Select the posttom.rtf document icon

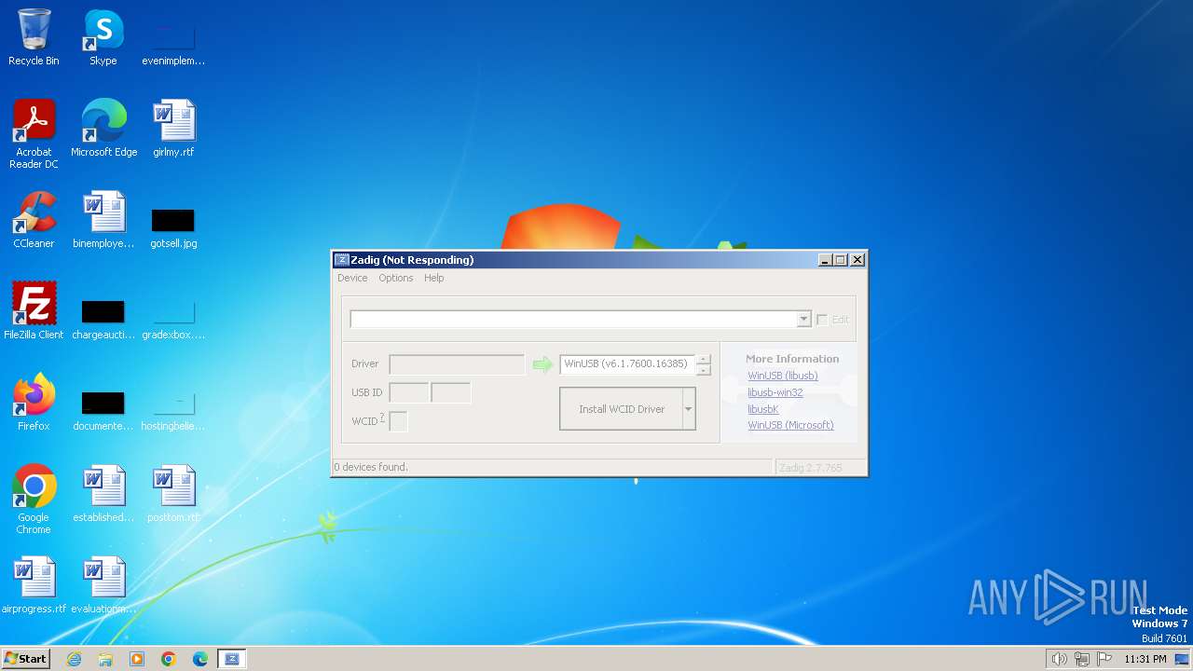click(x=173, y=494)
